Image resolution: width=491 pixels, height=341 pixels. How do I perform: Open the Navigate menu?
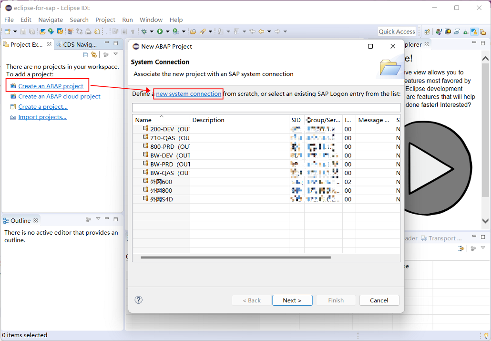[x=51, y=20]
